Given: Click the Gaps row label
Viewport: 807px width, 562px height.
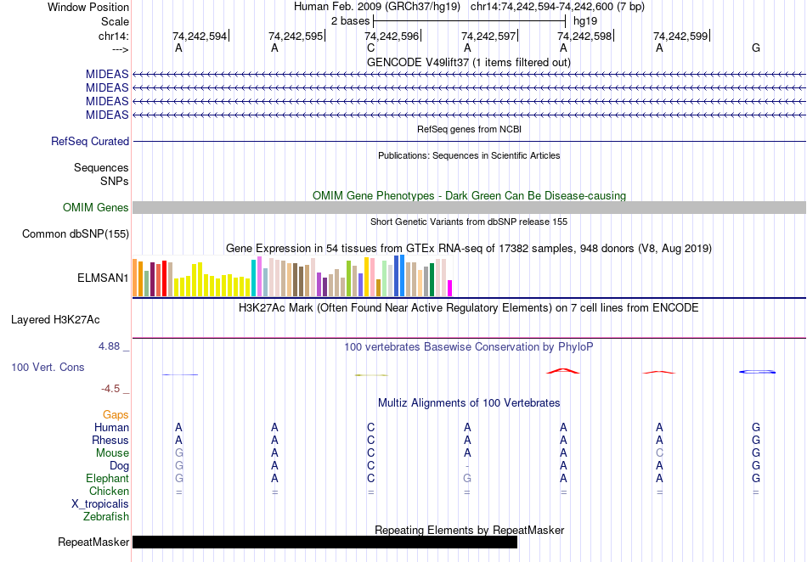Looking at the screenshot, I should click(x=116, y=414).
